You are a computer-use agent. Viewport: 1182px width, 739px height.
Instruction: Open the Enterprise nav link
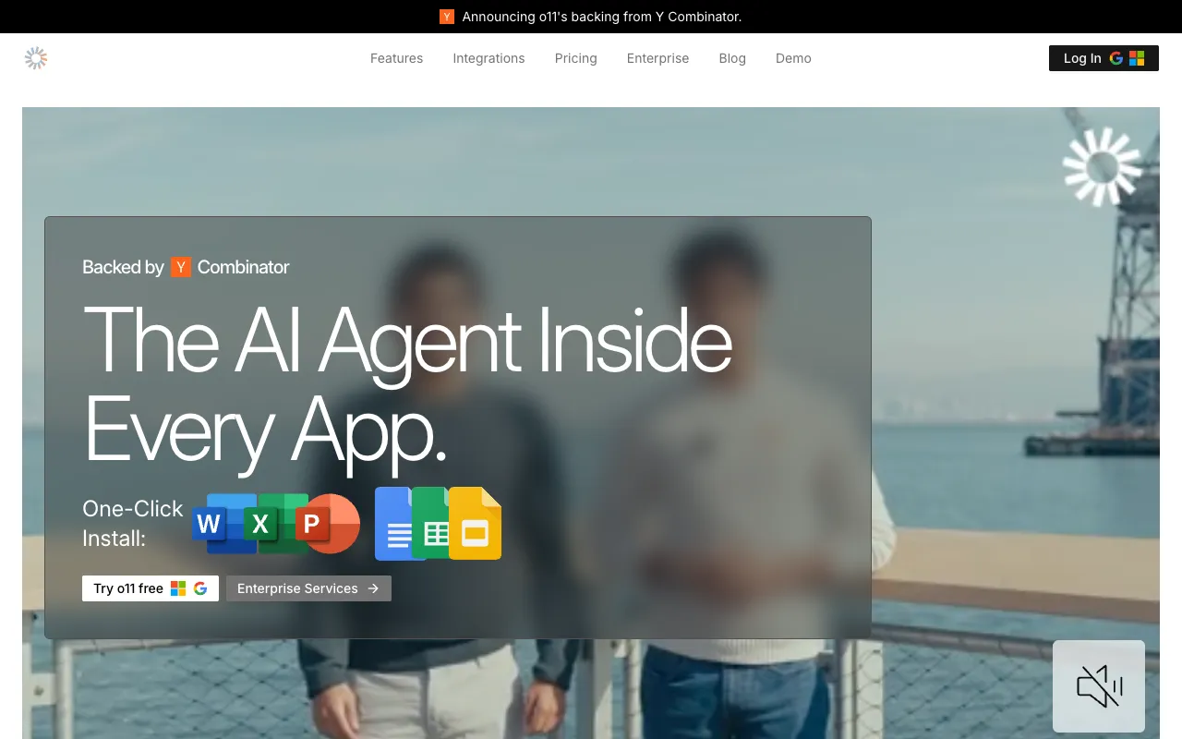point(657,58)
